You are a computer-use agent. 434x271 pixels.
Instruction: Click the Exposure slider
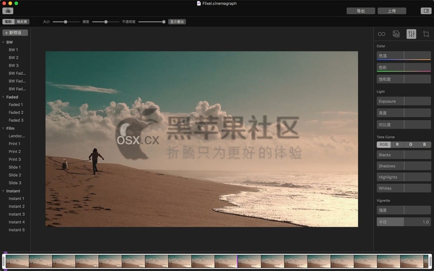tap(404, 101)
